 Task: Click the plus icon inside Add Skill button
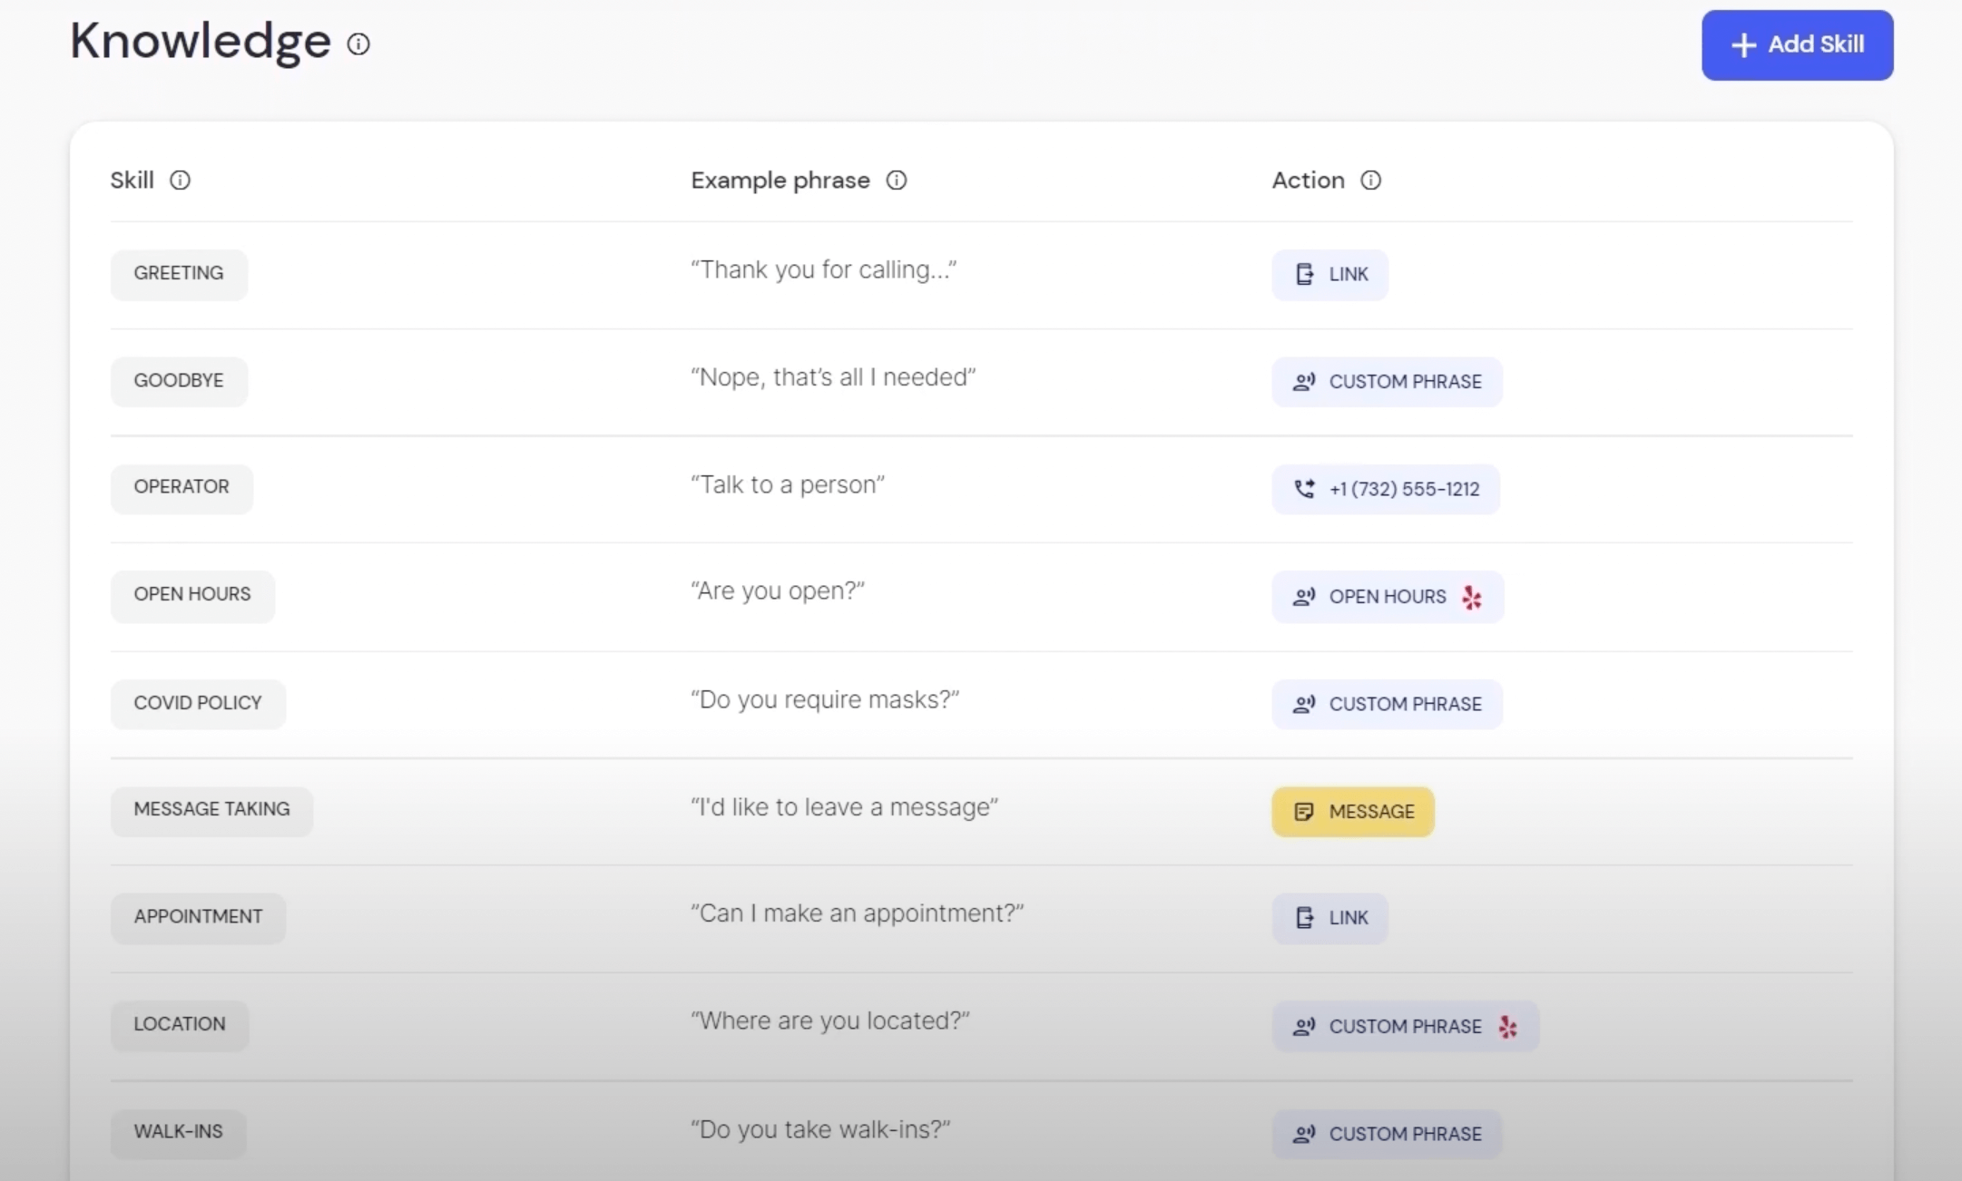pos(1743,45)
